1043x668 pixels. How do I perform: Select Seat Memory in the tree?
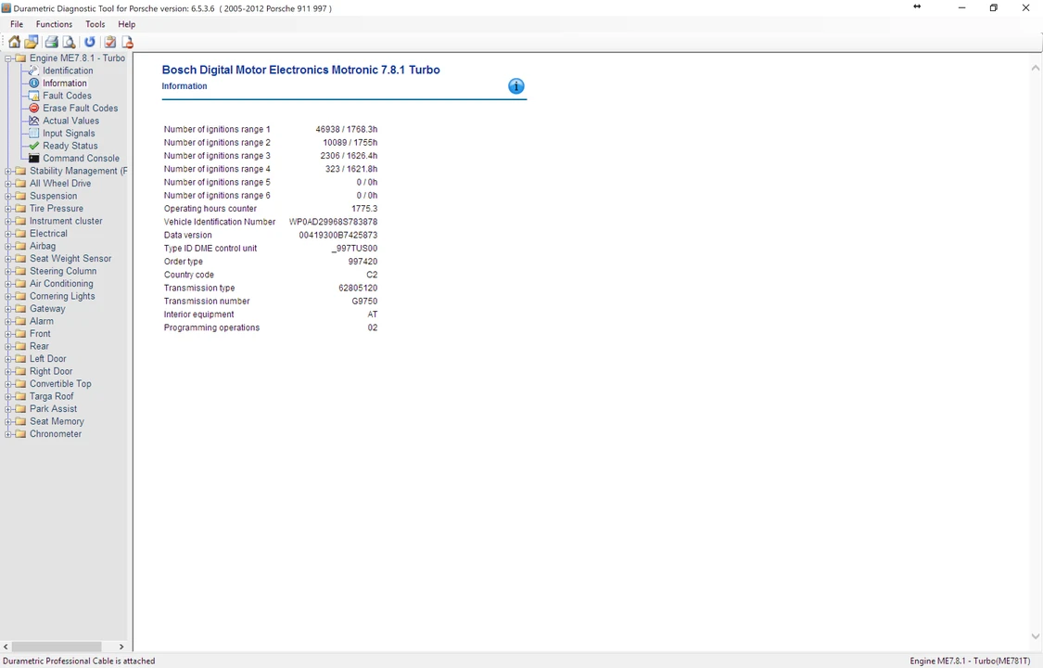click(57, 421)
